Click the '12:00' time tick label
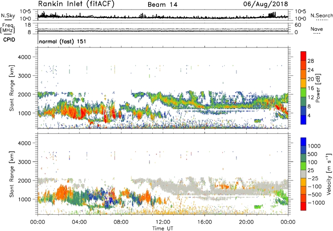 point(163,222)
